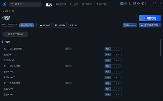The height and width of the screenshot is (101, 163).
Task: Click the 切换 label for 开启血量修改
Action: pyautogui.click(x=108, y=83)
